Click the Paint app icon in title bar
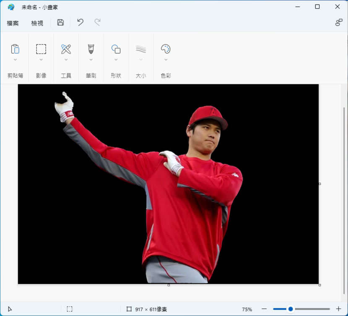 pos(11,7)
